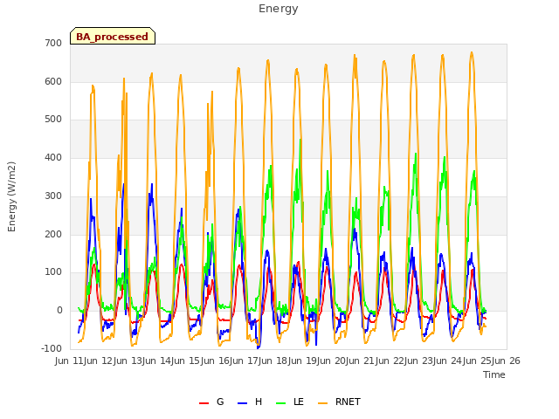
Task: Click the -100 y-axis tick label
Action: point(52,348)
